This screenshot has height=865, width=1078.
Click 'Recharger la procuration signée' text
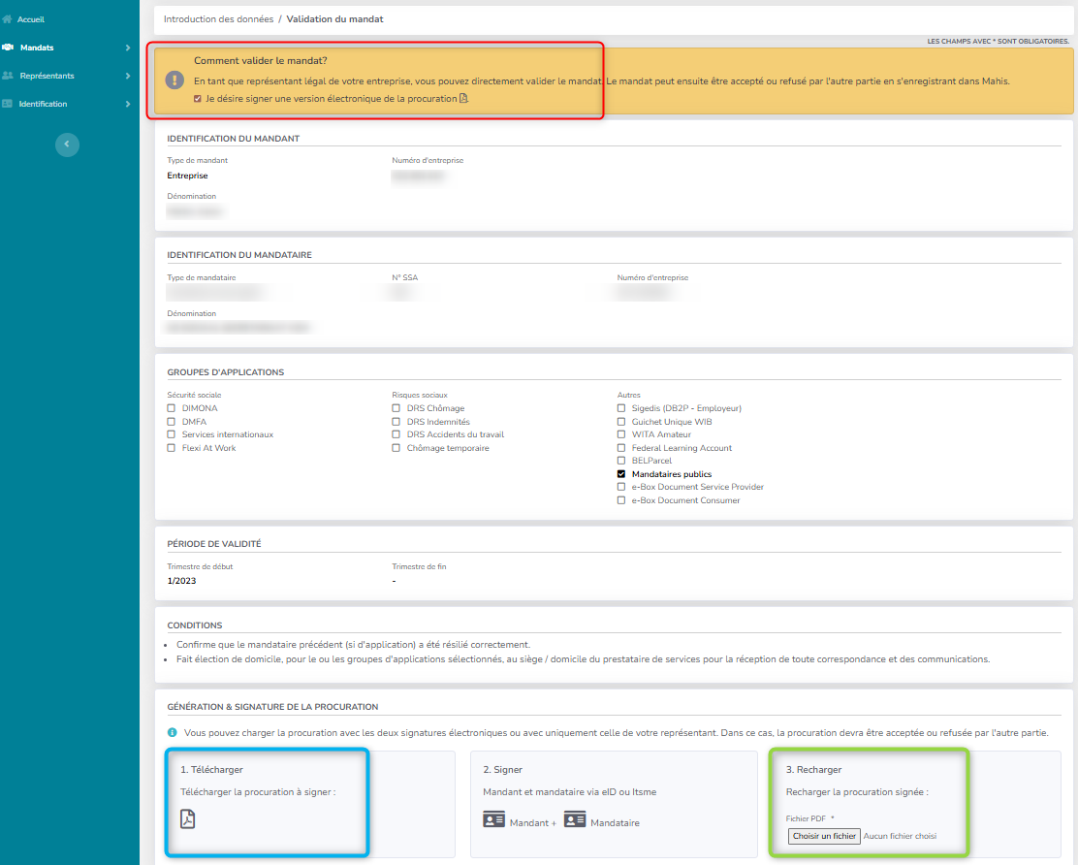pyautogui.click(x=857, y=792)
